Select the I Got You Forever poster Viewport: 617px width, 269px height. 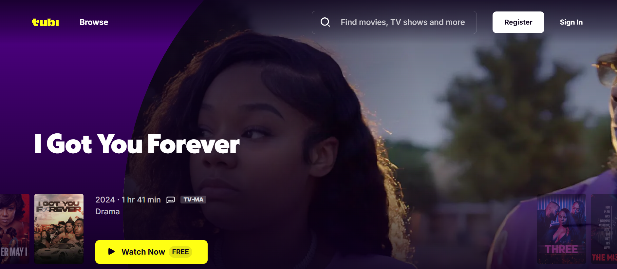(x=59, y=229)
